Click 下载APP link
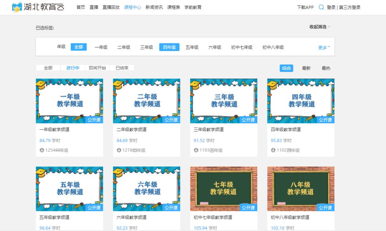 (x=305, y=7)
